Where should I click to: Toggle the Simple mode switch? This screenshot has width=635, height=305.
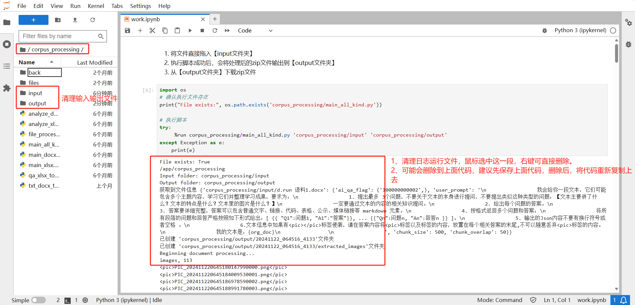tap(39, 300)
